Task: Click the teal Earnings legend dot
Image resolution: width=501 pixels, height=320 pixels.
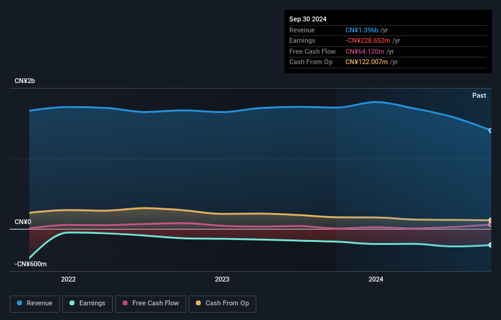Action: pyautogui.click(x=72, y=303)
